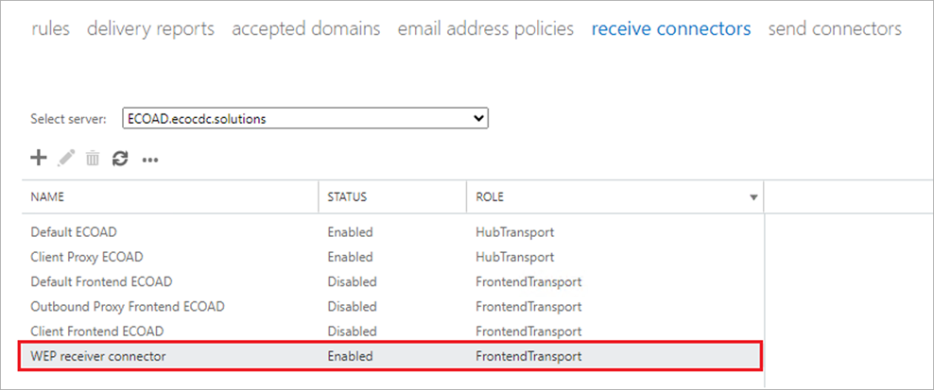Click the refresh icon in toolbar
Image resolution: width=934 pixels, height=390 pixels.
click(x=120, y=160)
